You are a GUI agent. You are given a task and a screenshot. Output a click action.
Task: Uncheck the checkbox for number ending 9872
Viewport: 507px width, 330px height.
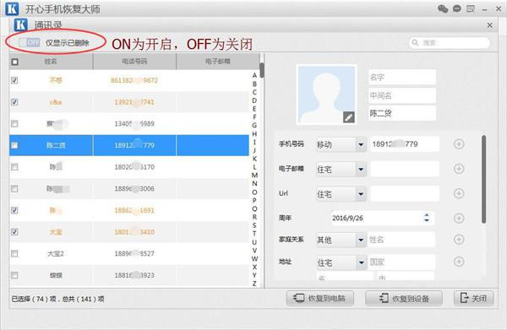(x=14, y=80)
